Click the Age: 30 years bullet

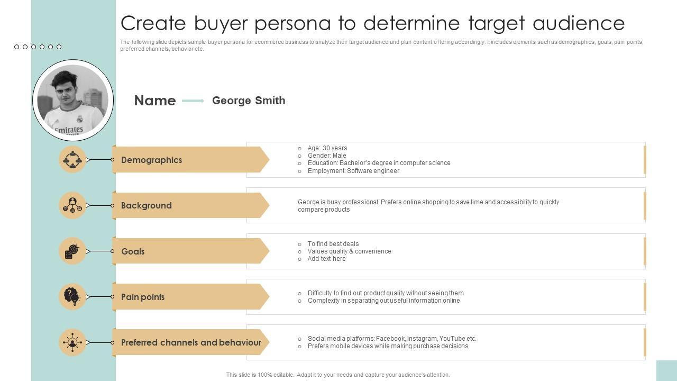coord(327,148)
